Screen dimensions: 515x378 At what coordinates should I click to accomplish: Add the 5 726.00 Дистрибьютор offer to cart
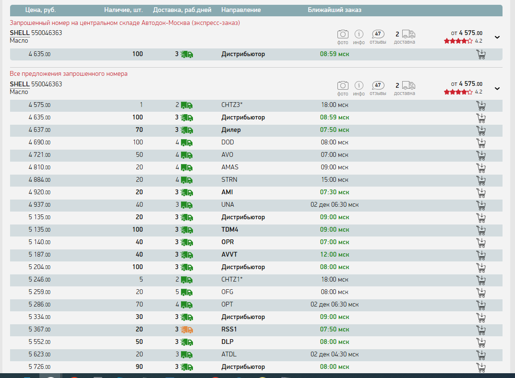(x=481, y=367)
